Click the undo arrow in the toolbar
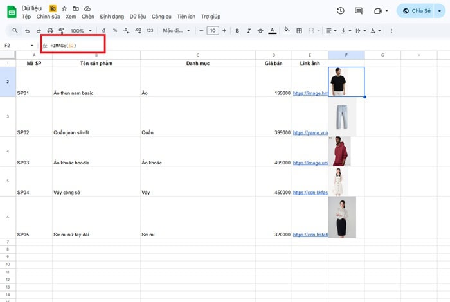This screenshot has height=302, width=450. pos(27,31)
